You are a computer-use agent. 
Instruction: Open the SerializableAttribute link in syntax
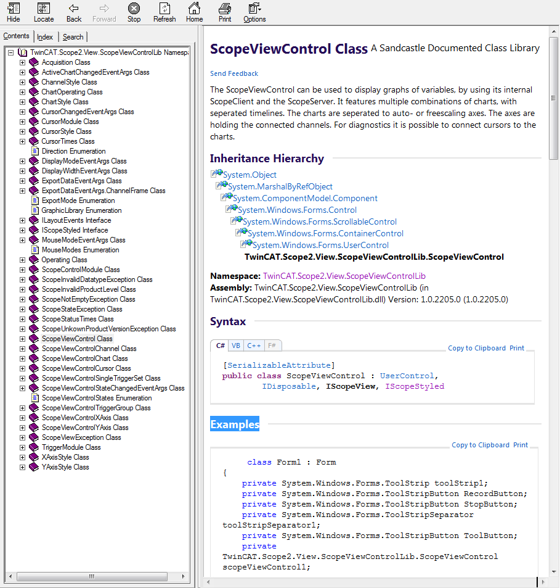tap(279, 365)
